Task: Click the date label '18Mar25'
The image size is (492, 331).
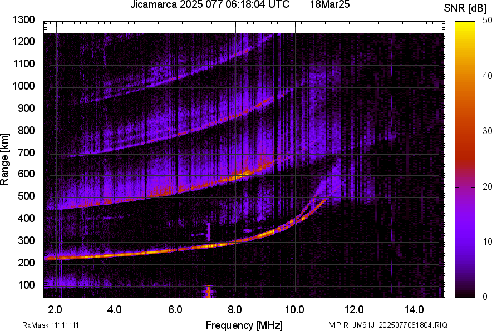Action: pos(330,4)
